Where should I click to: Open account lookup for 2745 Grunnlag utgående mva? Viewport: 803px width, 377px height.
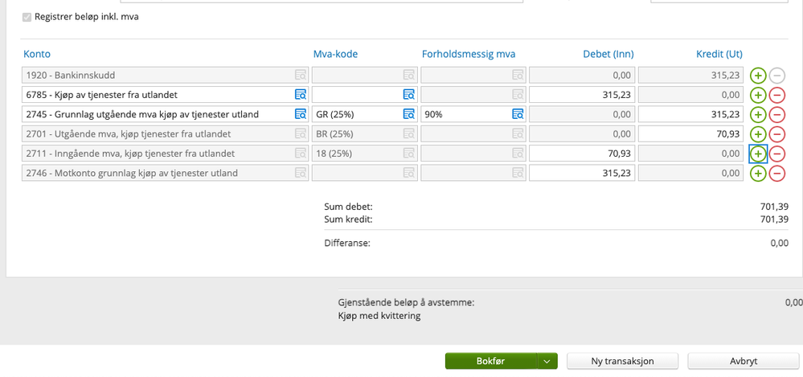point(300,114)
